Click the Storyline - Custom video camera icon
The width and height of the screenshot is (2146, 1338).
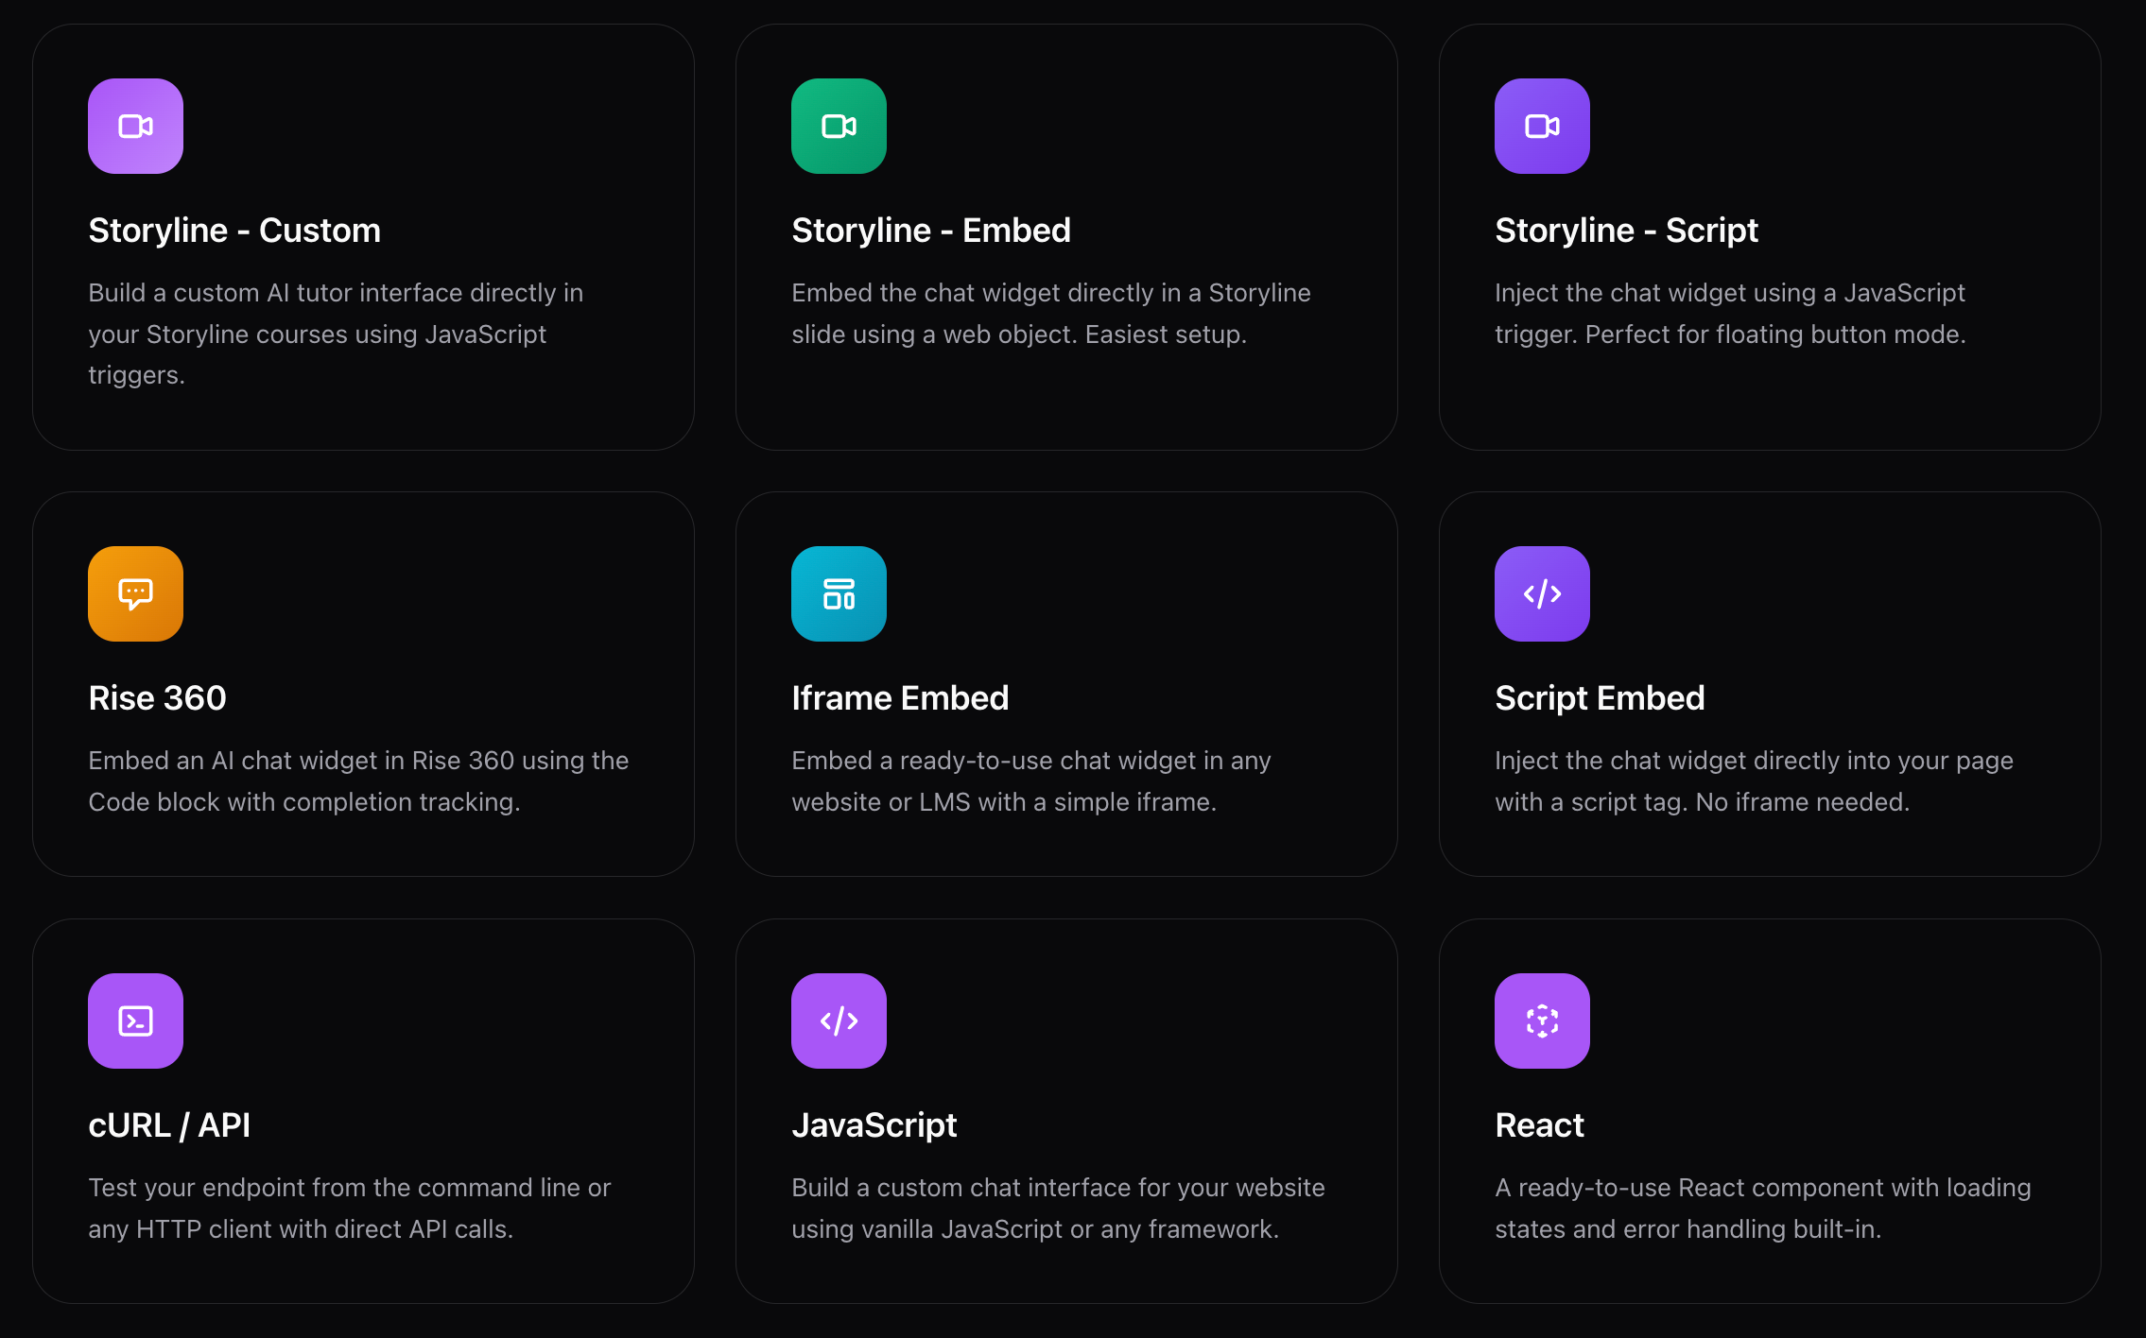tap(135, 126)
